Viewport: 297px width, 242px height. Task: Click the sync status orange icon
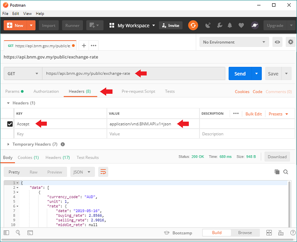tap(193, 25)
